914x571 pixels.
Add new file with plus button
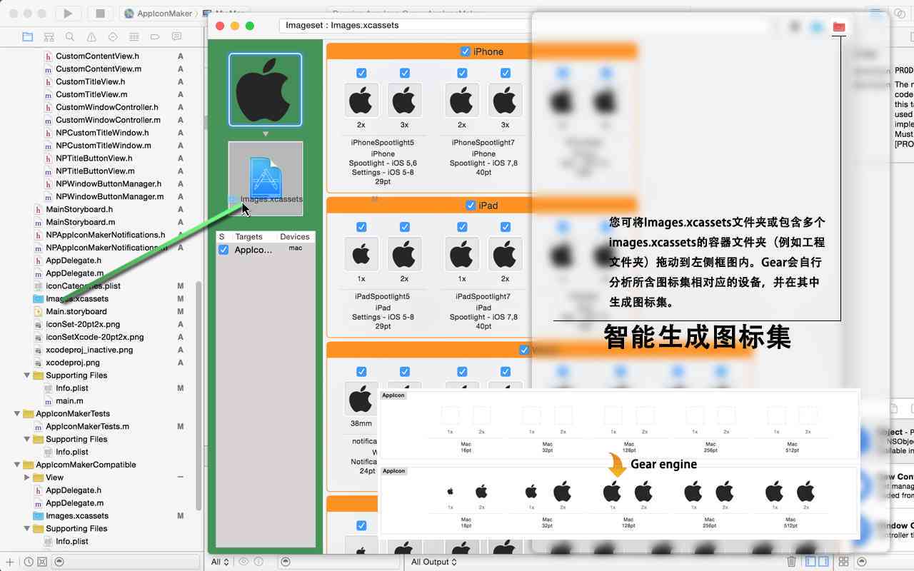pos(10,562)
